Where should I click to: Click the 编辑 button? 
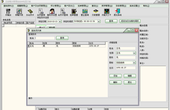(130, 76)
